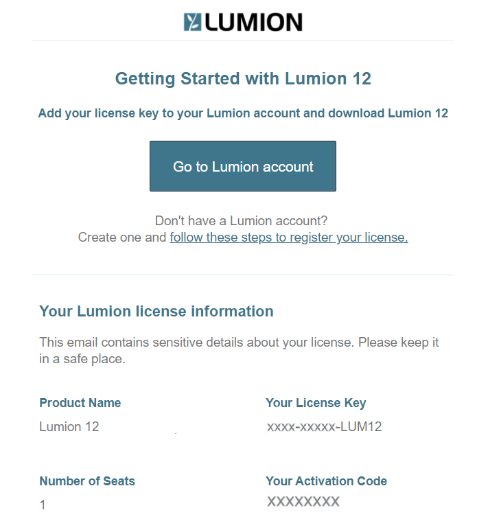Open the follow these steps to register link
This screenshot has width=488, height=532.
point(289,238)
